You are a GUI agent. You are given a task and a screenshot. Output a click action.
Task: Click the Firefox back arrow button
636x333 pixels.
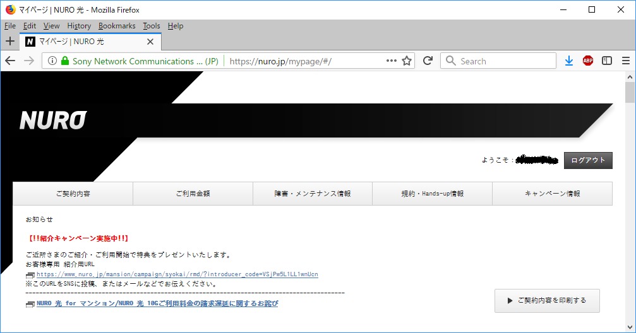[10, 61]
